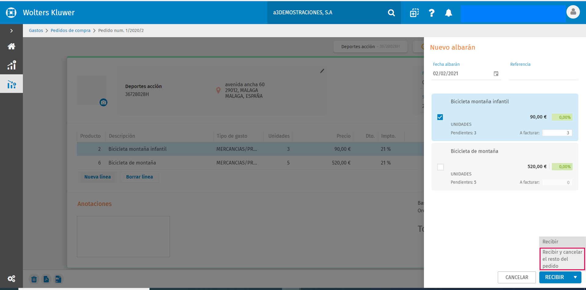This screenshot has width=586, height=290.
Task: Click the Pedidos de compra breadcrumb link
Action: [71, 30]
